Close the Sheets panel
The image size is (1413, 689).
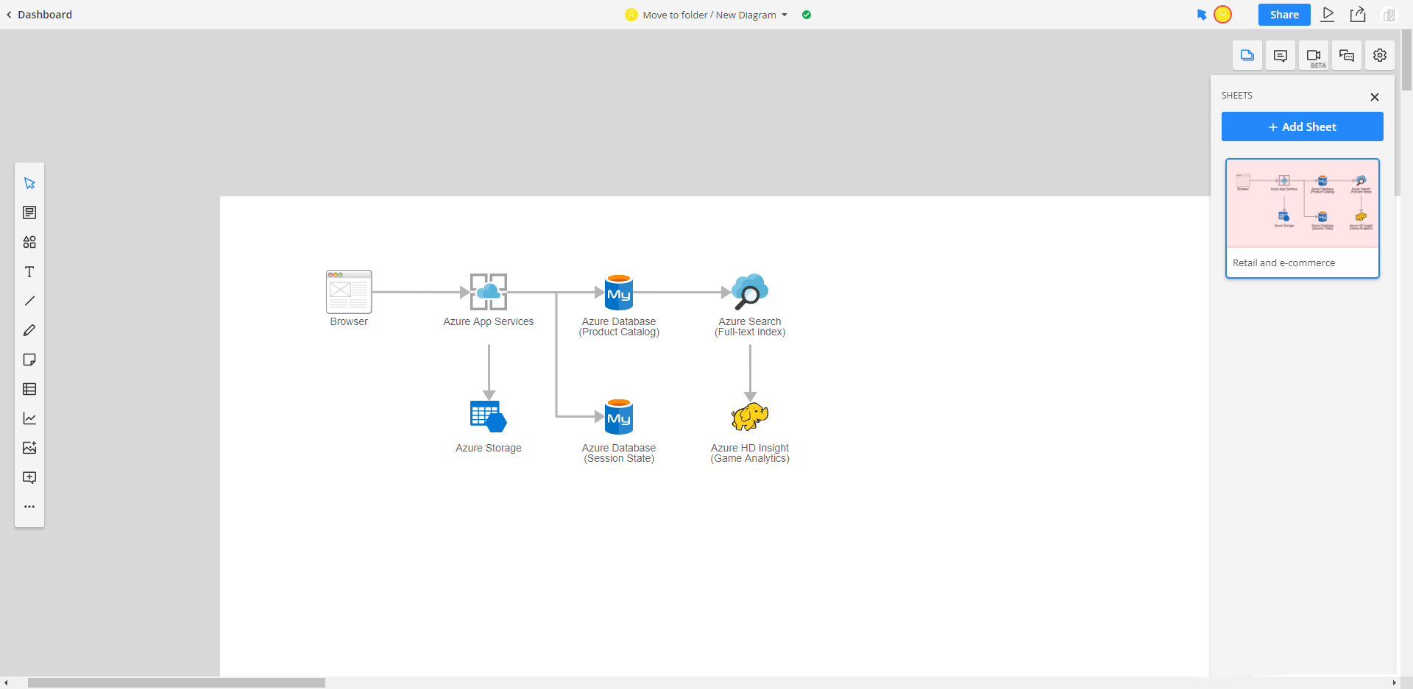pos(1375,97)
